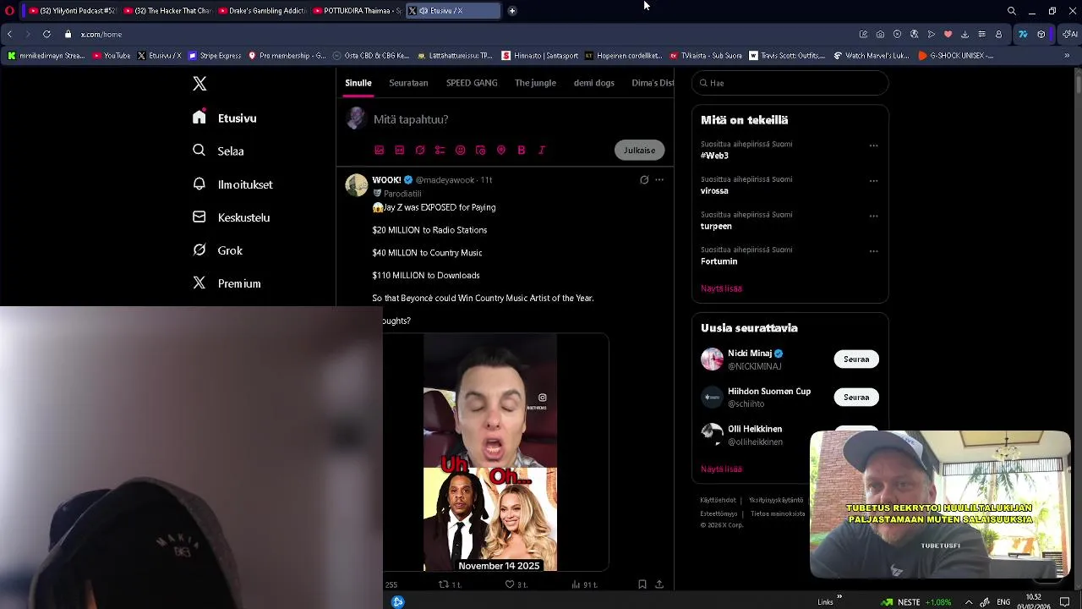The height and width of the screenshot is (609, 1082).
Task: Open the turpeen trending topic
Action: point(716,227)
